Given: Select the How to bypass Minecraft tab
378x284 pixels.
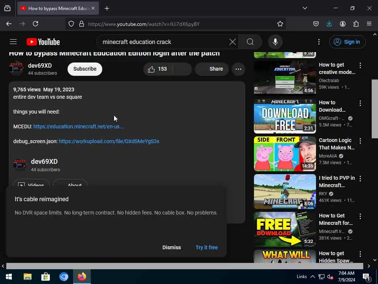Looking at the screenshot, I should (x=58, y=9).
